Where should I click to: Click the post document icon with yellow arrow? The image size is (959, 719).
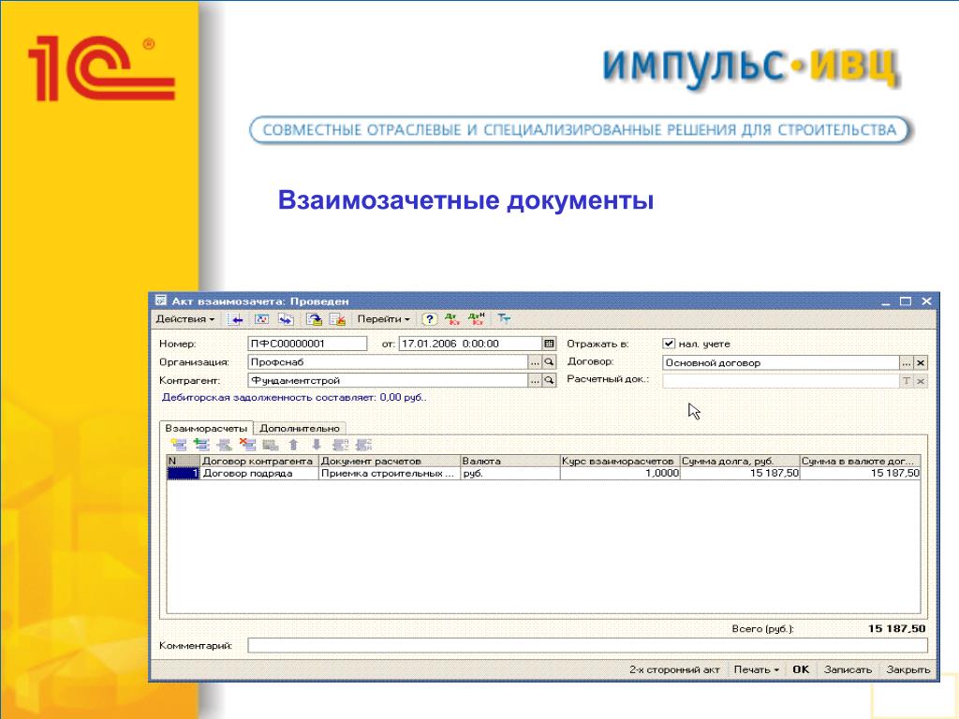coord(315,319)
